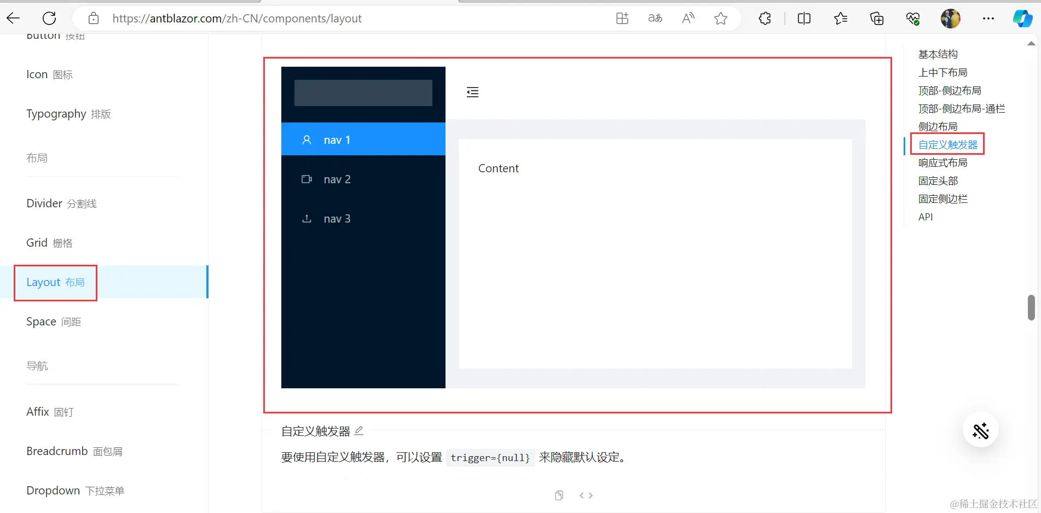1041x513 pixels.
Task: Open the Collections icon
Action: point(877,18)
